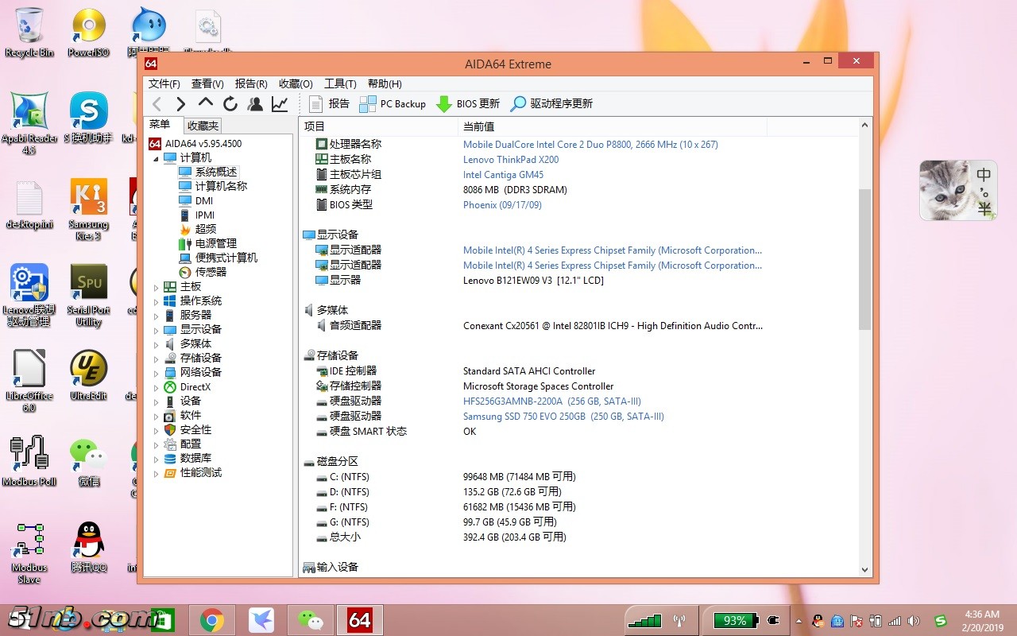This screenshot has width=1017, height=636.
Task: Refresh the view using the refresh icon
Action: (230, 104)
